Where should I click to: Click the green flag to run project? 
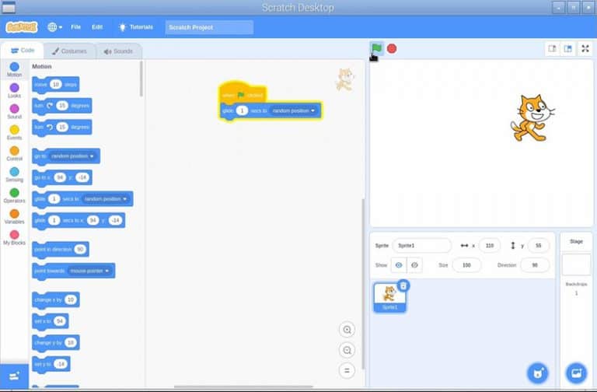pos(376,48)
